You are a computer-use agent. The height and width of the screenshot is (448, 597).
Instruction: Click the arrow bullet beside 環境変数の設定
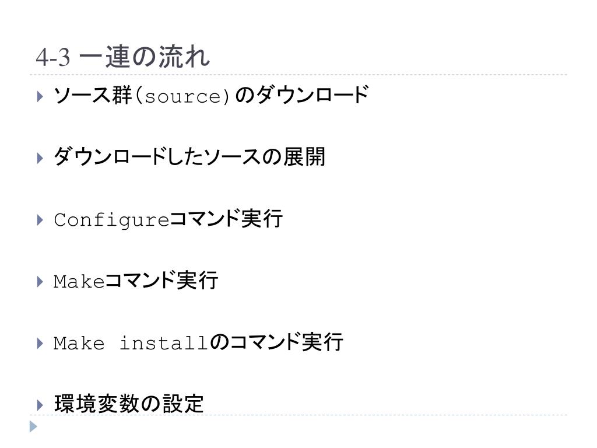(40, 405)
